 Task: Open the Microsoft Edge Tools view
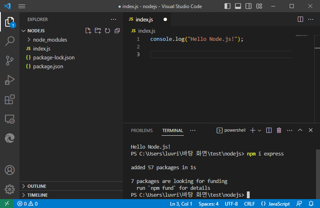10,138
